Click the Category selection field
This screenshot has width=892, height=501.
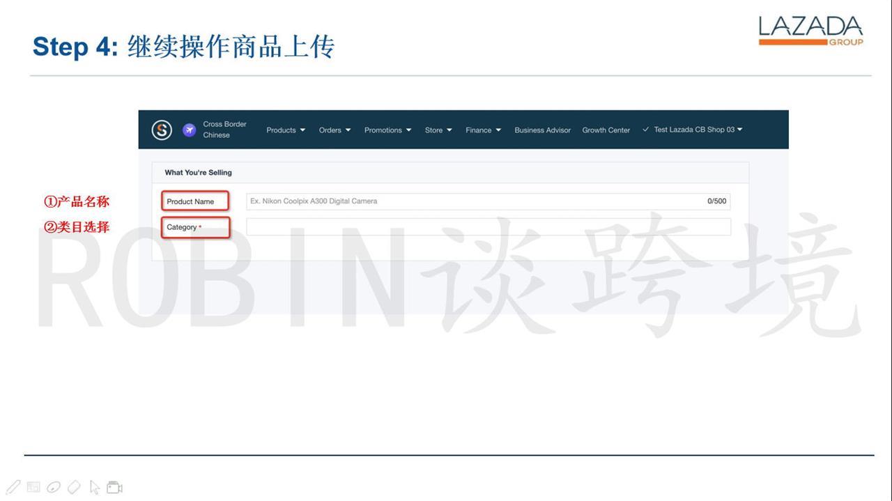488,226
